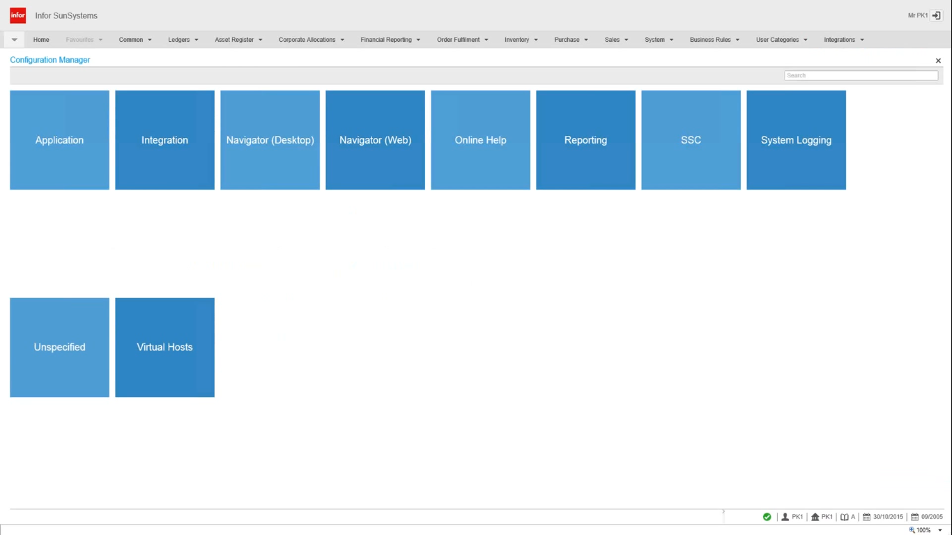Click the Infor logo in the header

pos(17,15)
